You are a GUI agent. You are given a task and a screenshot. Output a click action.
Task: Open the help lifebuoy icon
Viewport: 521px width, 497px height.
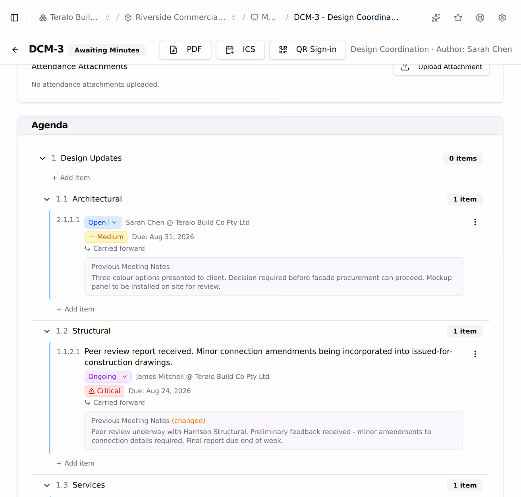[x=480, y=17]
